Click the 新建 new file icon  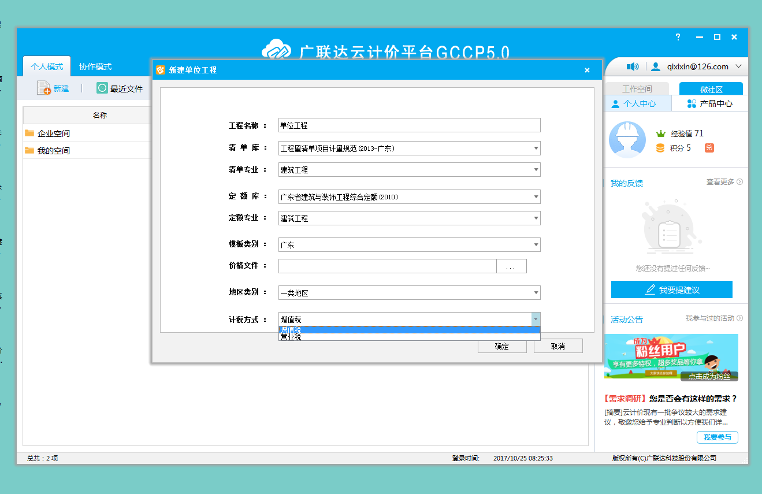(44, 88)
